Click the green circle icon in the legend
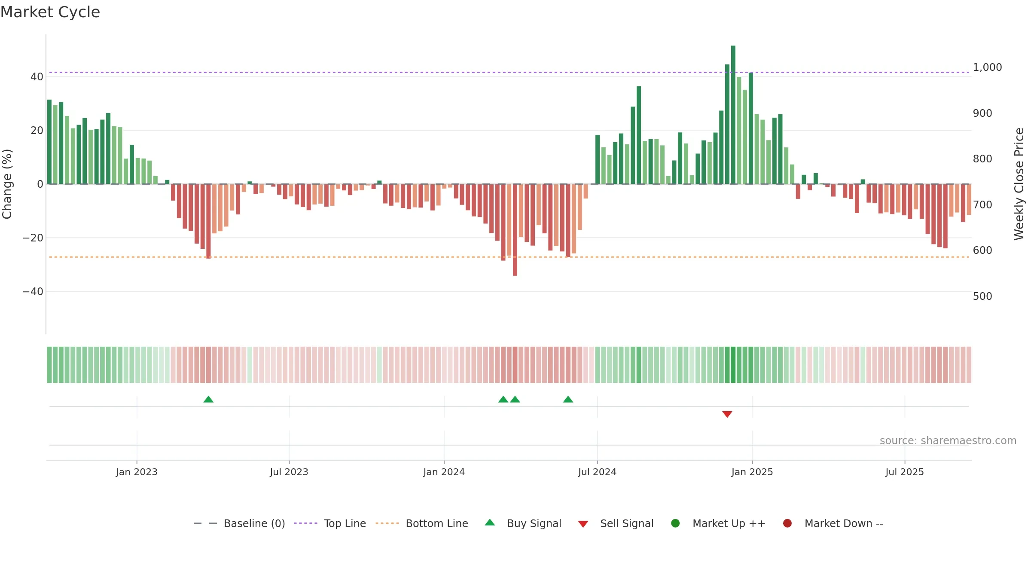 click(675, 523)
